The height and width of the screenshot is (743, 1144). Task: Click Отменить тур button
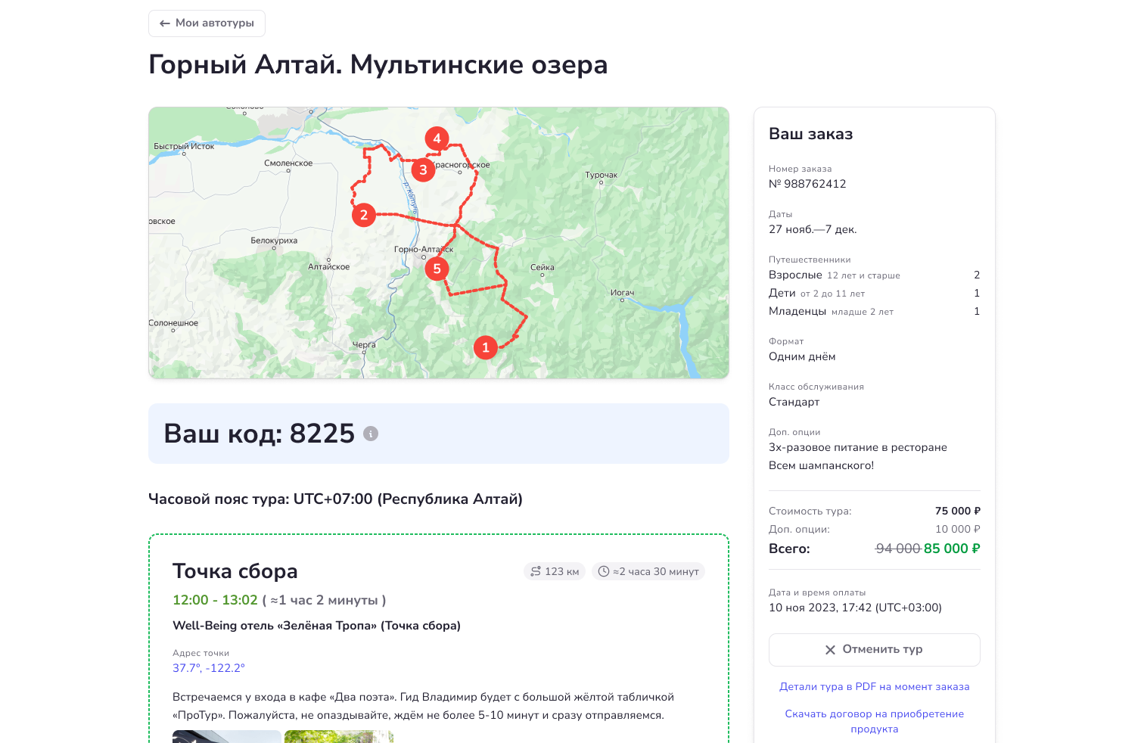(x=875, y=650)
